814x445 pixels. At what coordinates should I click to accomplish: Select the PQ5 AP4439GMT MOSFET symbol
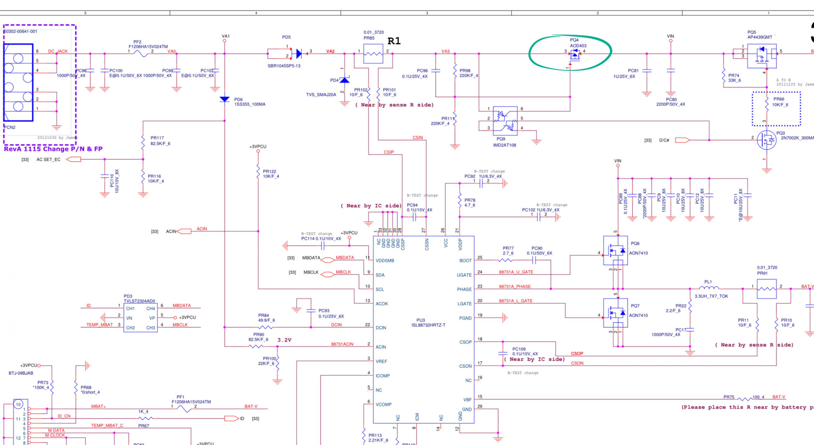(762, 56)
